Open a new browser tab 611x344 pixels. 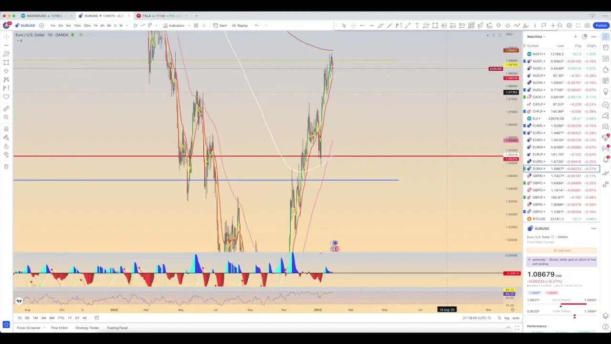click(x=196, y=16)
